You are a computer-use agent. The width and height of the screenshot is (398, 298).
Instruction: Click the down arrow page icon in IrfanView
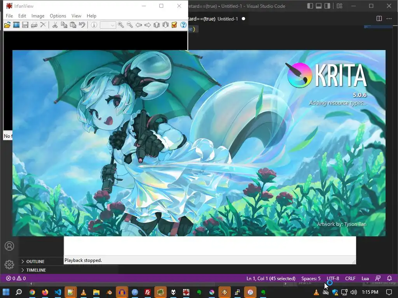coord(166,25)
